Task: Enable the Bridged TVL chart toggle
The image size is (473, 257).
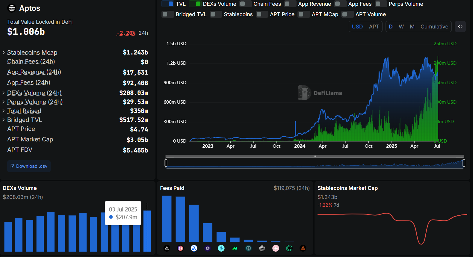Action: (x=168, y=14)
